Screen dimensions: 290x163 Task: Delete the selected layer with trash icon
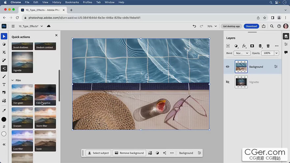(268, 46)
